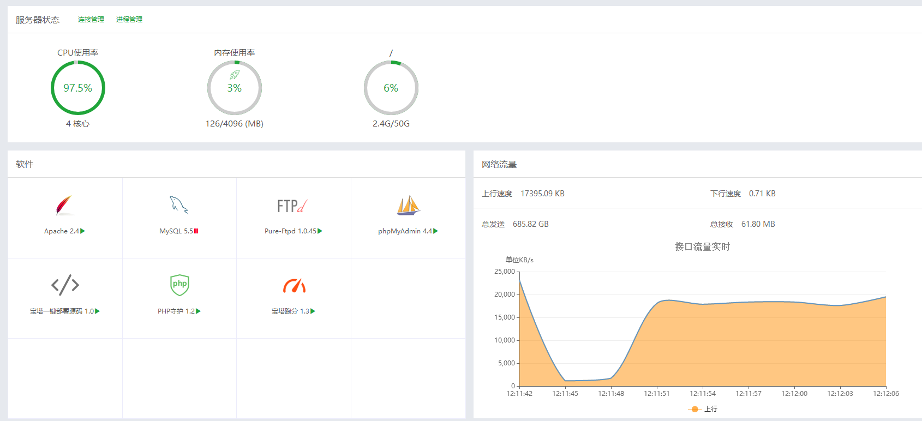
Task: Open 连接管理 link
Action: point(91,20)
